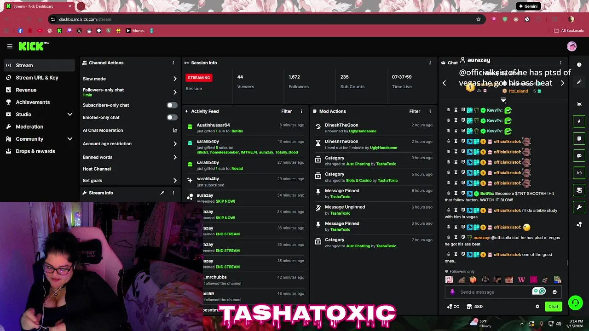Click the info icon in right sidebar
The height and width of the screenshot is (331, 589).
pos(579,65)
